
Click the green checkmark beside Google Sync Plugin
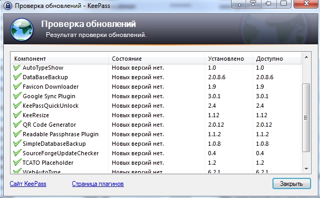point(17,96)
